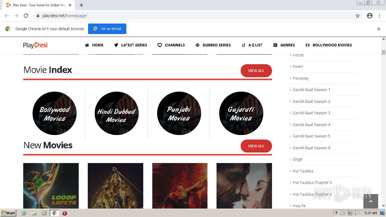Open the volume speaker tray icon

click(343, 213)
